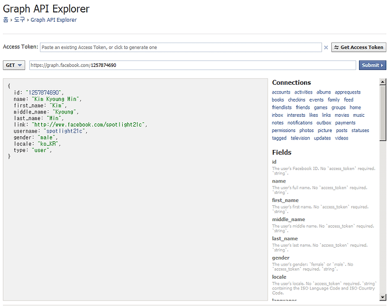
Task: Click the type value "user"
Action: coord(41,150)
